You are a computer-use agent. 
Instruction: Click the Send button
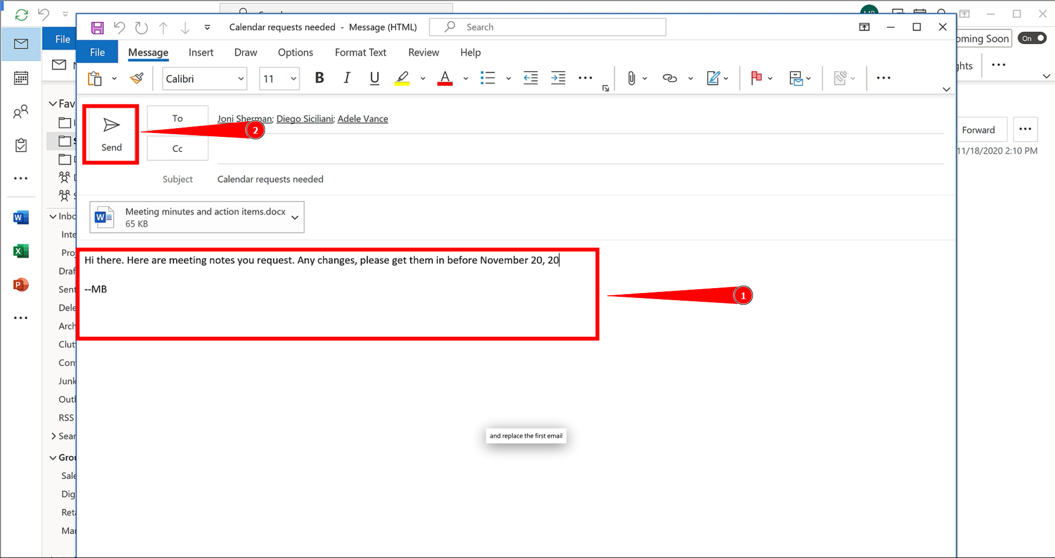pos(111,135)
